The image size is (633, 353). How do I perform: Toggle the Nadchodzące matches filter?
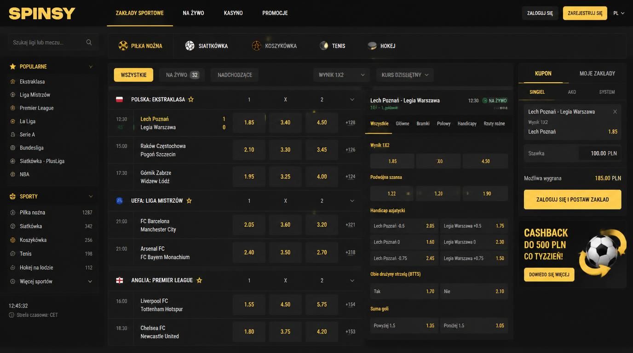pyautogui.click(x=235, y=75)
